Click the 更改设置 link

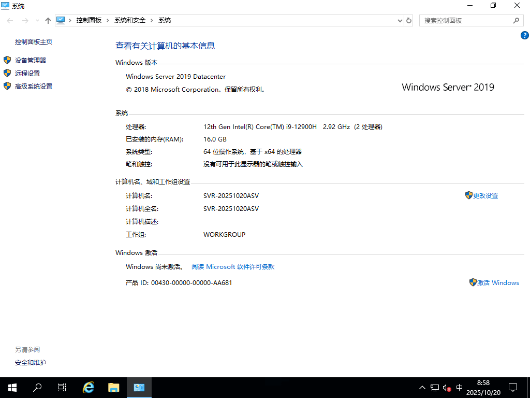pos(485,195)
